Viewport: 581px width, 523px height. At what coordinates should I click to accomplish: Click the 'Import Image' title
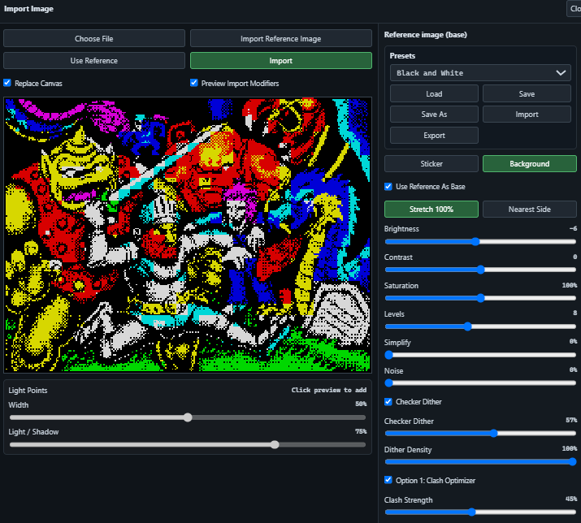click(28, 9)
